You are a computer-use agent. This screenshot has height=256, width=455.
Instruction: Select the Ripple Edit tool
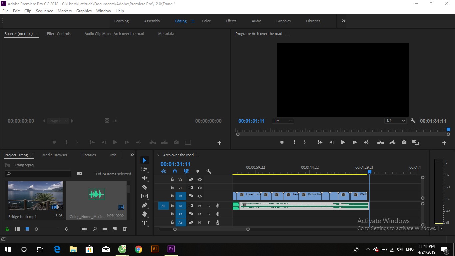tap(145, 178)
